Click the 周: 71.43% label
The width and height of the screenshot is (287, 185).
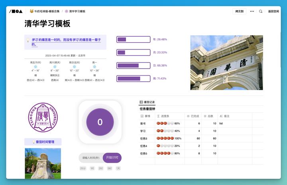tap(159, 79)
